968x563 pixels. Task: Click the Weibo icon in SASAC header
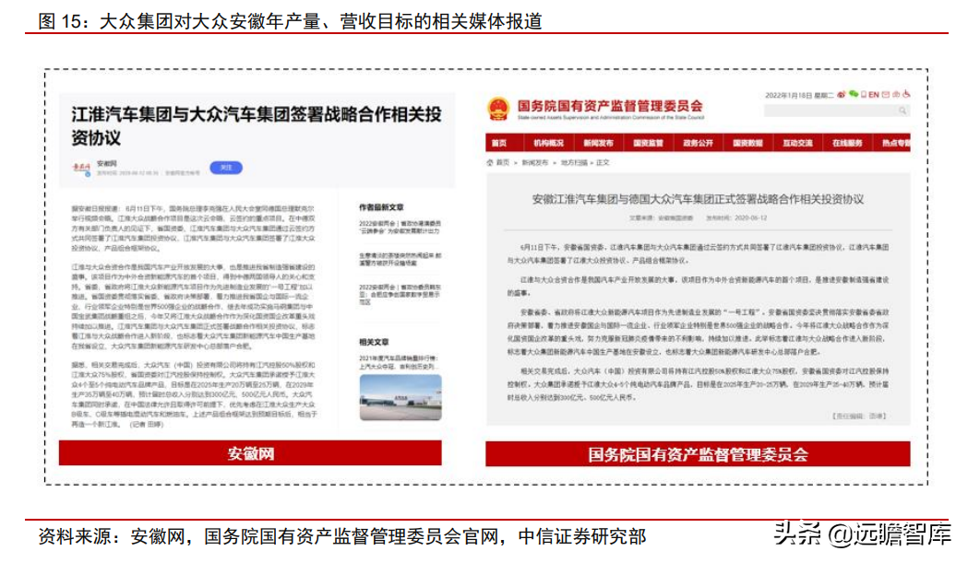click(x=841, y=94)
